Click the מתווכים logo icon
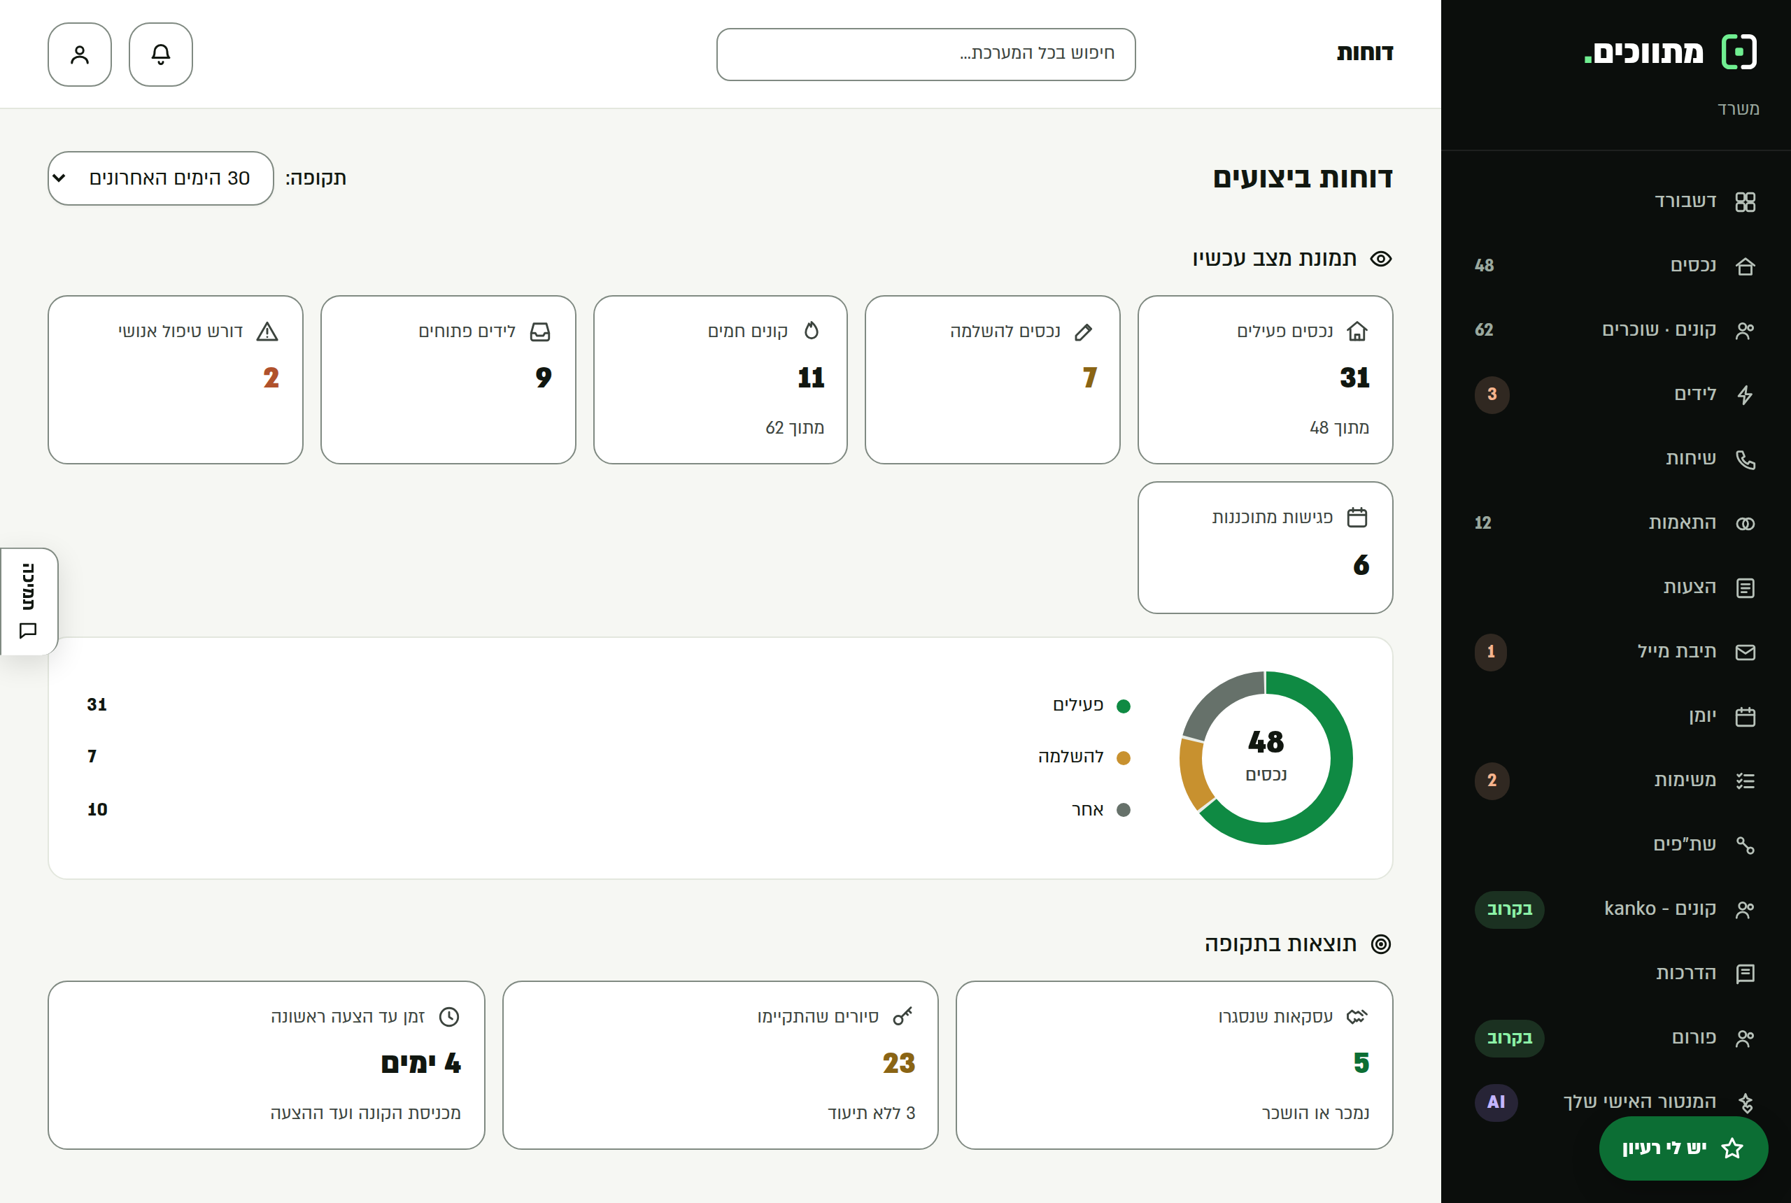 click(1739, 52)
